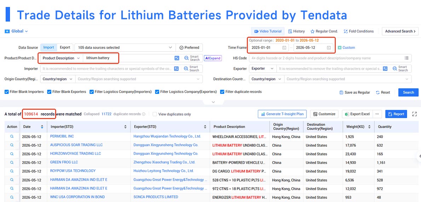The width and height of the screenshot is (421, 202).
Task: Open Advanced Search
Action: click(x=400, y=31)
